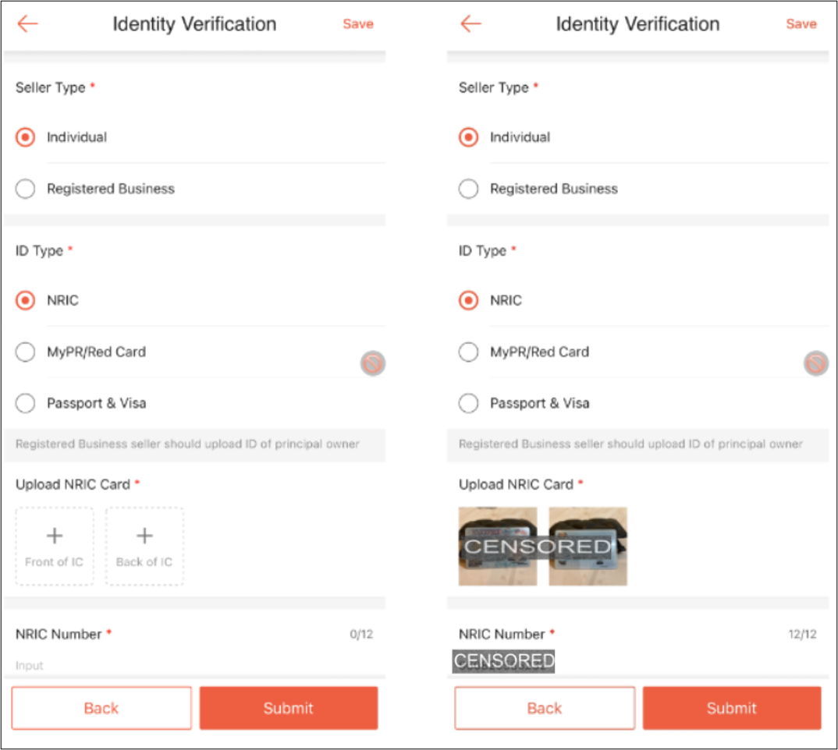The height and width of the screenshot is (750, 838).
Task: Click the plus icon to upload Back of IC
Action: 144,536
